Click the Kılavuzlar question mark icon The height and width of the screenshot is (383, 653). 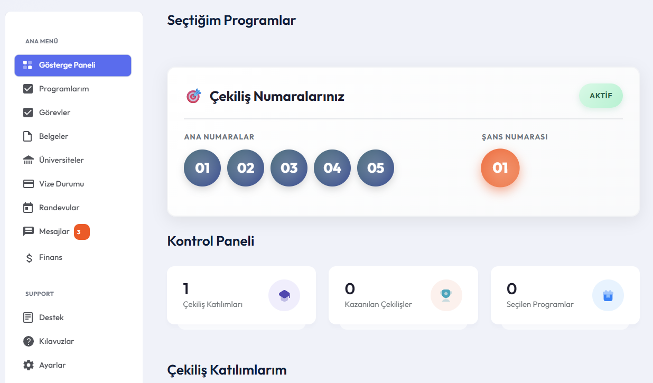(x=29, y=341)
